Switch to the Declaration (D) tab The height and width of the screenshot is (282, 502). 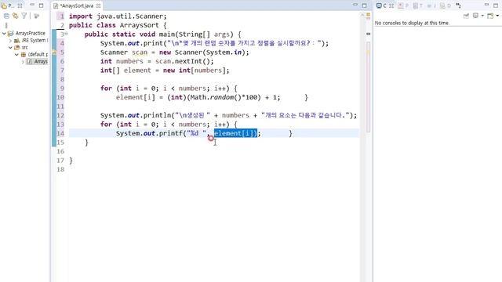[x=446, y=5]
